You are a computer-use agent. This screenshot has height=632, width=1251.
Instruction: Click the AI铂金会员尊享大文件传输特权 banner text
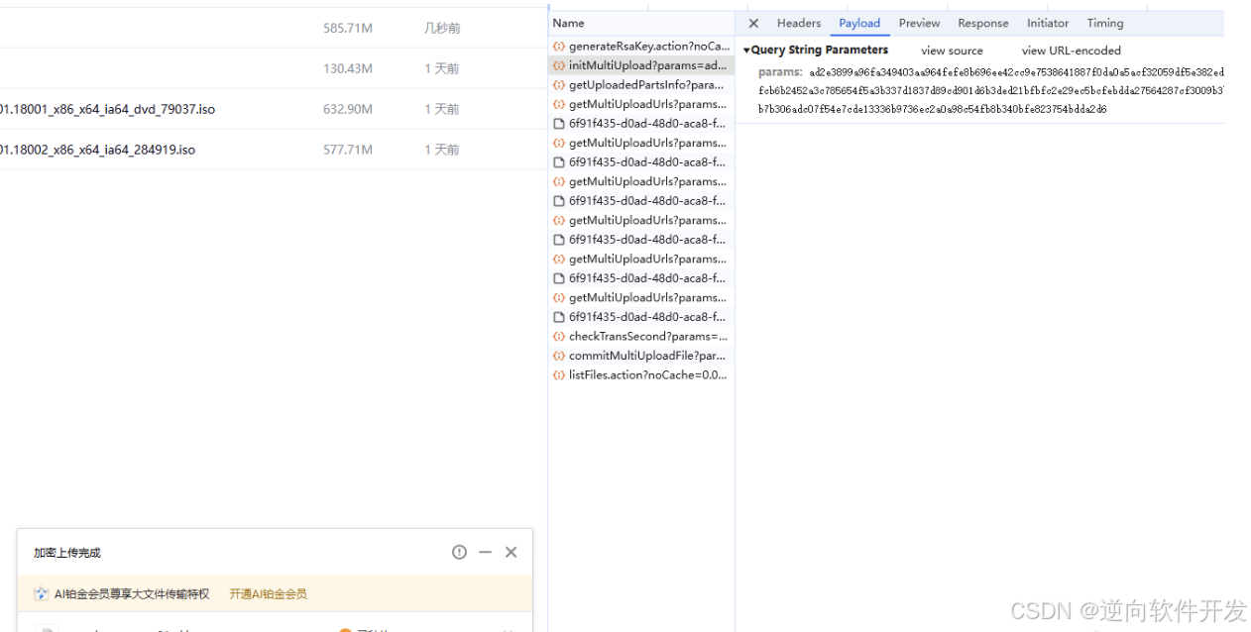point(132,594)
